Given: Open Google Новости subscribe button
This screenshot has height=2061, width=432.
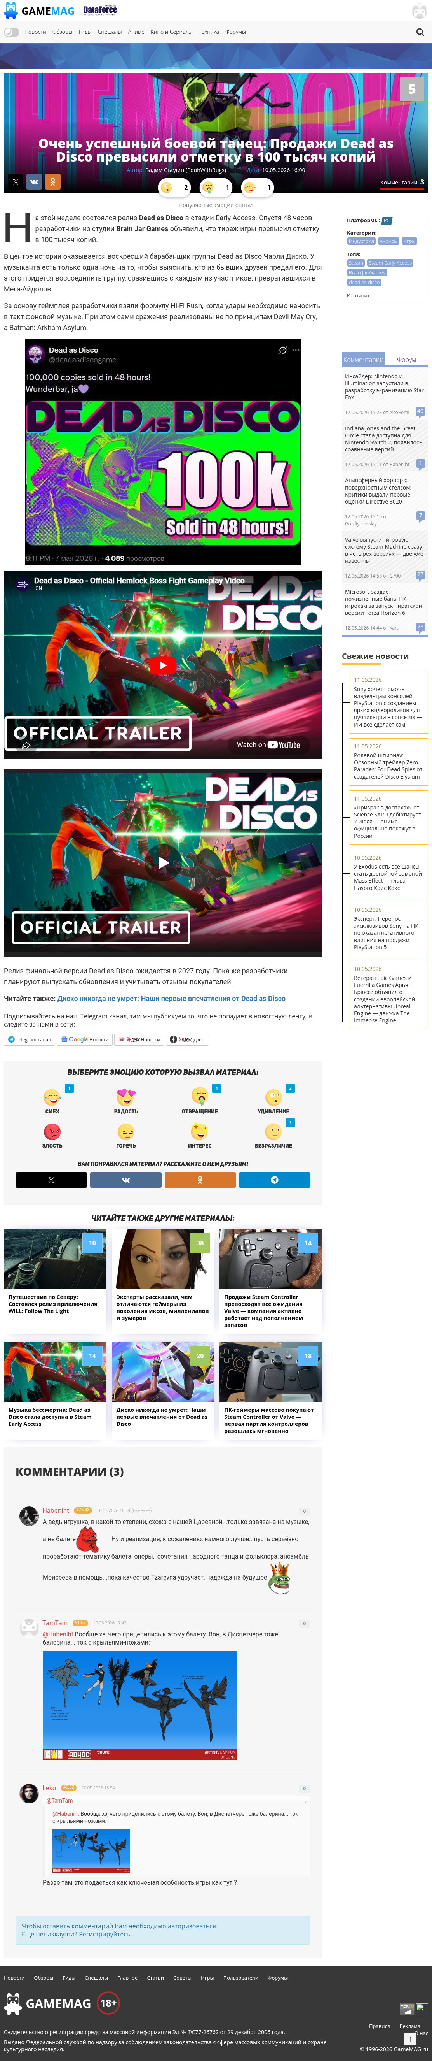Looking at the screenshot, I should (85, 1039).
